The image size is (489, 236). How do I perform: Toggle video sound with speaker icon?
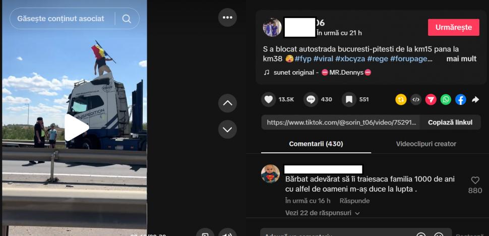point(227,232)
